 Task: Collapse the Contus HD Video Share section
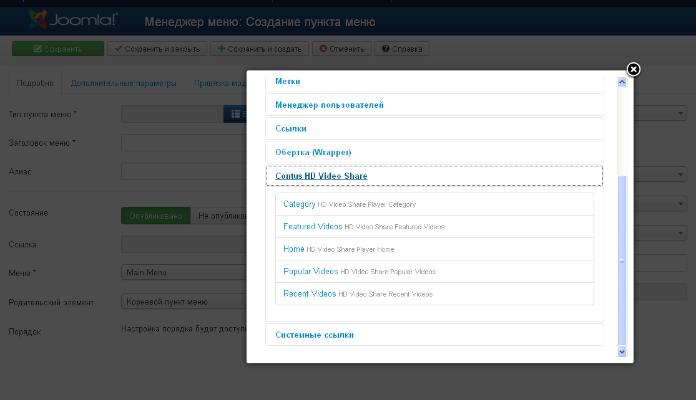[321, 176]
